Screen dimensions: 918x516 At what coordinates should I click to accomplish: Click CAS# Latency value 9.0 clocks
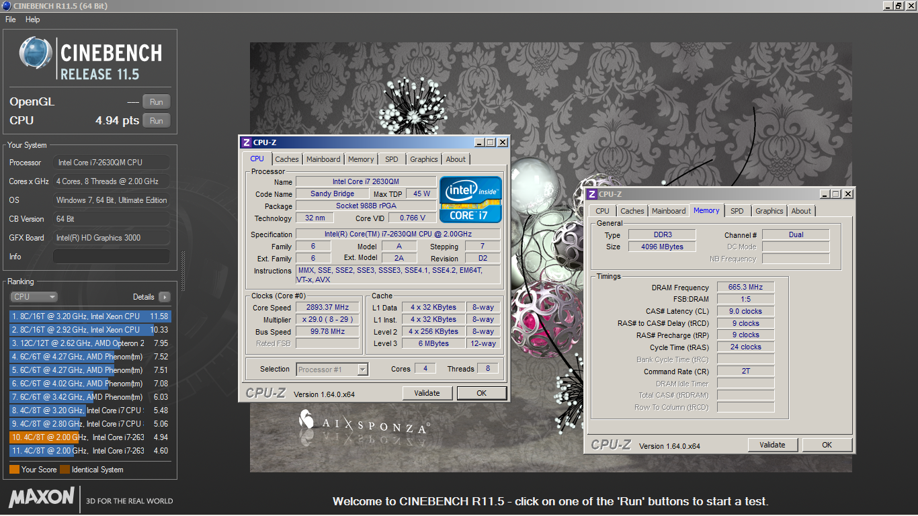pyautogui.click(x=745, y=311)
